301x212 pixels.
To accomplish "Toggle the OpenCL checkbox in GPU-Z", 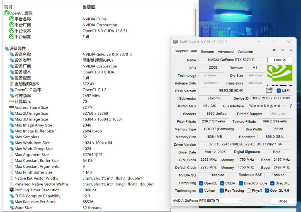I will pyautogui.click(x=201, y=183).
